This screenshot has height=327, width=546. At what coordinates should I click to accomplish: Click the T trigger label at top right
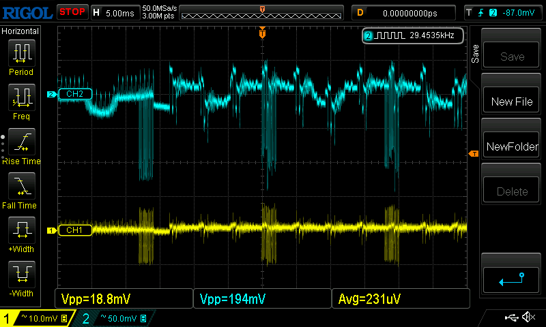469,13
